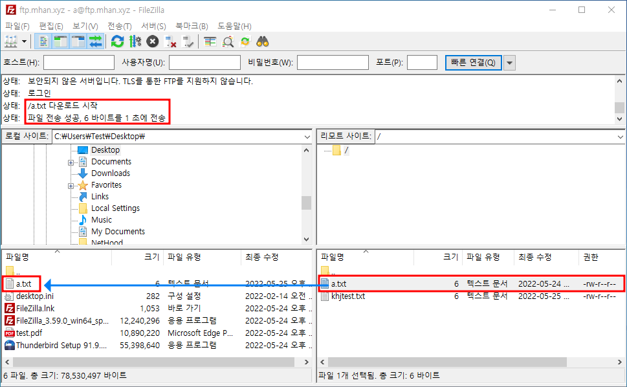Toggle message log display
The width and height of the screenshot is (627, 387).
43,41
